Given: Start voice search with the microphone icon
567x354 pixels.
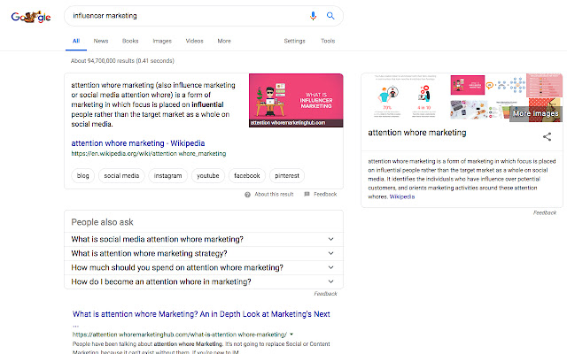Looking at the screenshot, I should 313,16.
